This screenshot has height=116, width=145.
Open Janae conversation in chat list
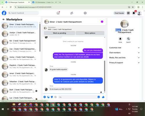[x=19, y=75]
